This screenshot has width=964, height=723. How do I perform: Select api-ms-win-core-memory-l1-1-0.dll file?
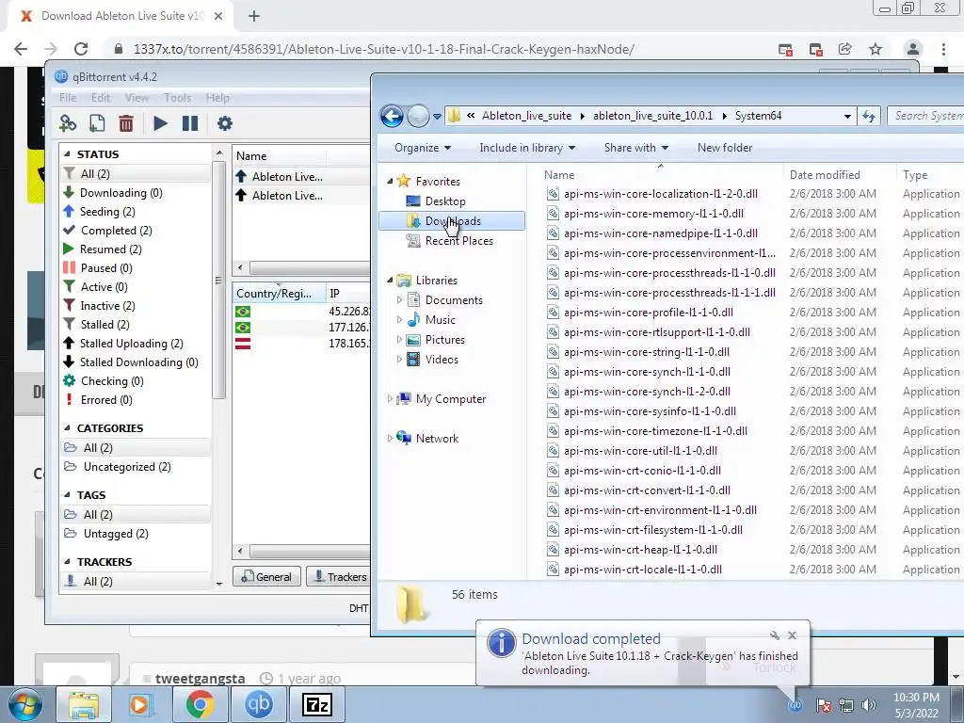[653, 214]
